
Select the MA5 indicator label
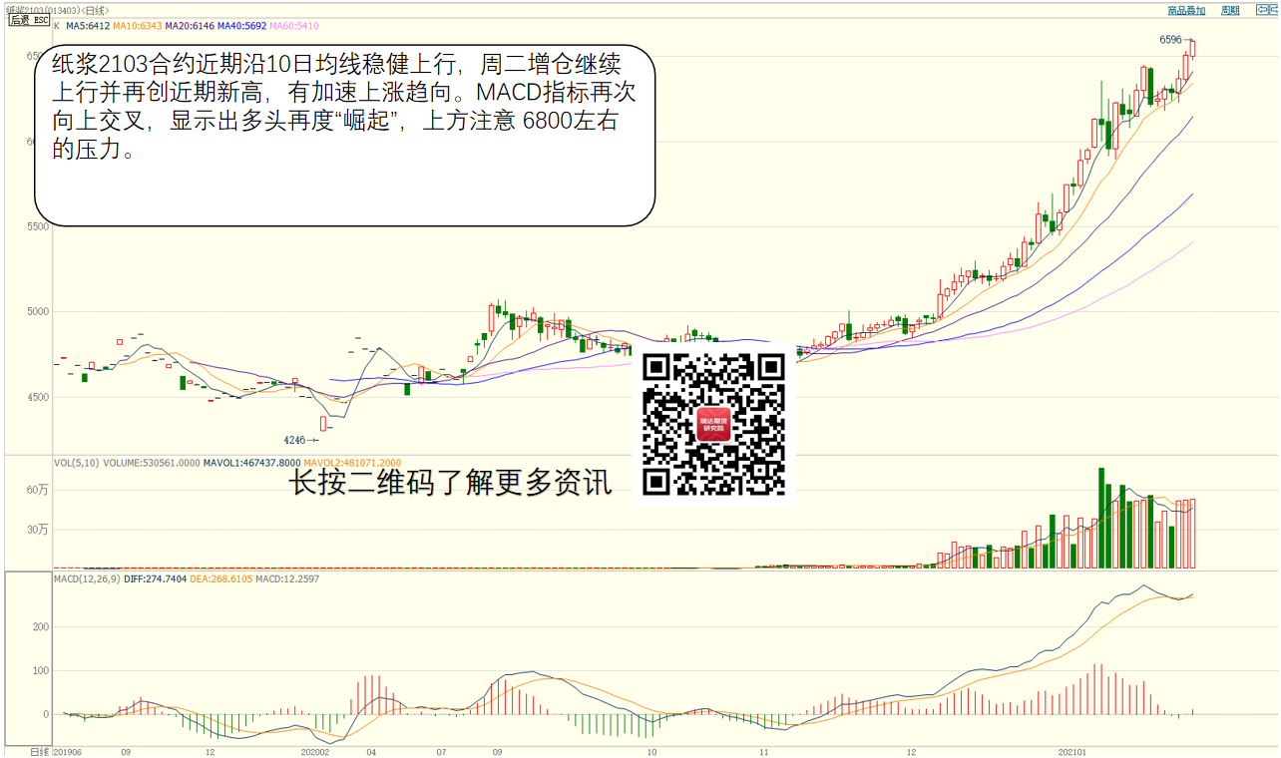[87, 25]
